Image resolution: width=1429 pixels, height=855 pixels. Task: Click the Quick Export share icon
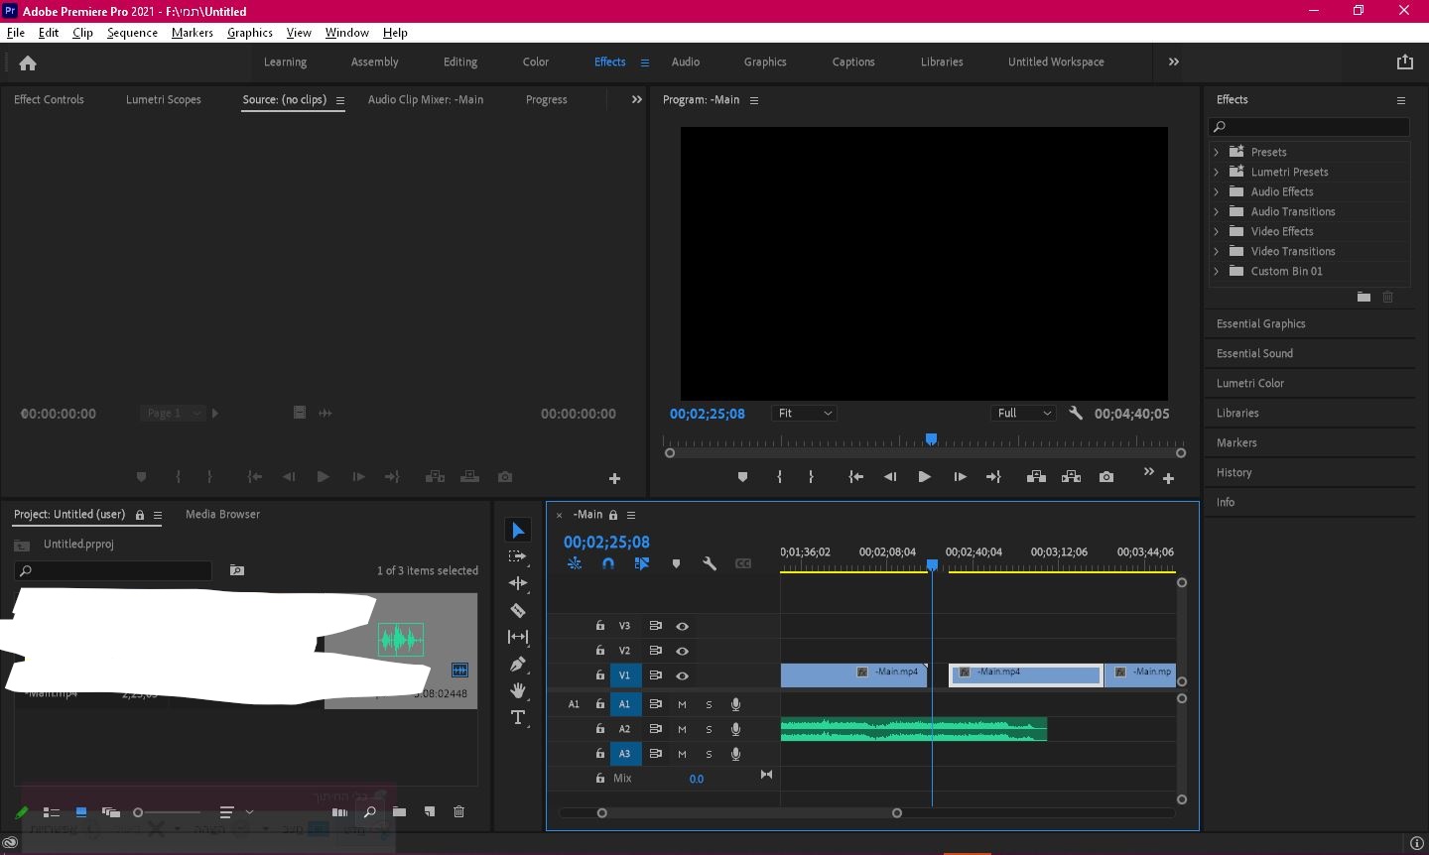point(1405,61)
